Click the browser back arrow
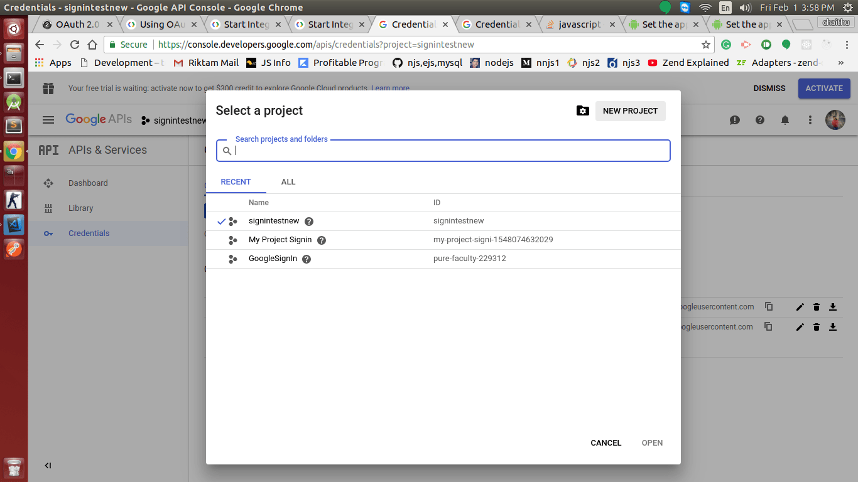Screen dimensions: 858x482 40,45
